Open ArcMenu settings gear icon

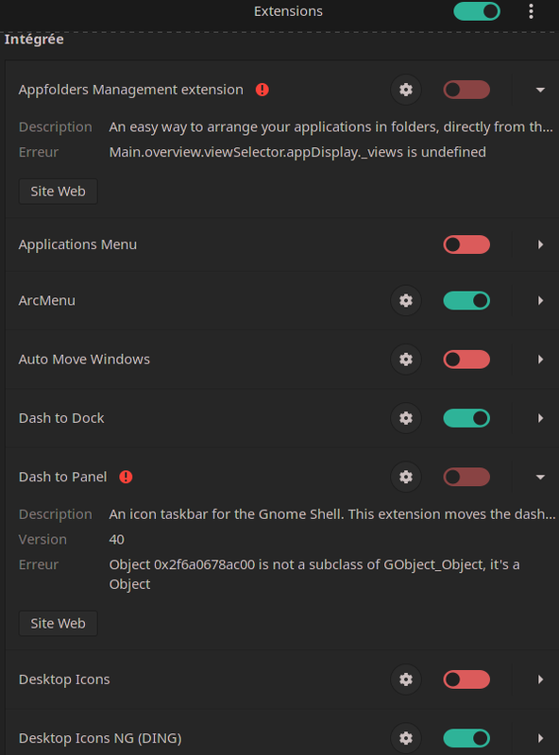pos(406,300)
